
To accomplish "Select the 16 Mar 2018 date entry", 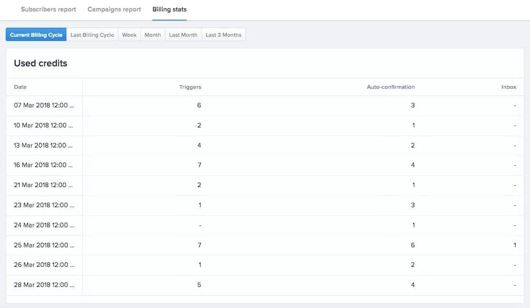I will pos(44,165).
